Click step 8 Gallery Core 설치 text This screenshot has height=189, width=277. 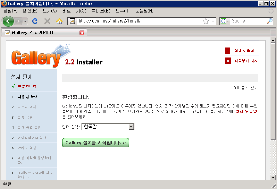pos(35,175)
